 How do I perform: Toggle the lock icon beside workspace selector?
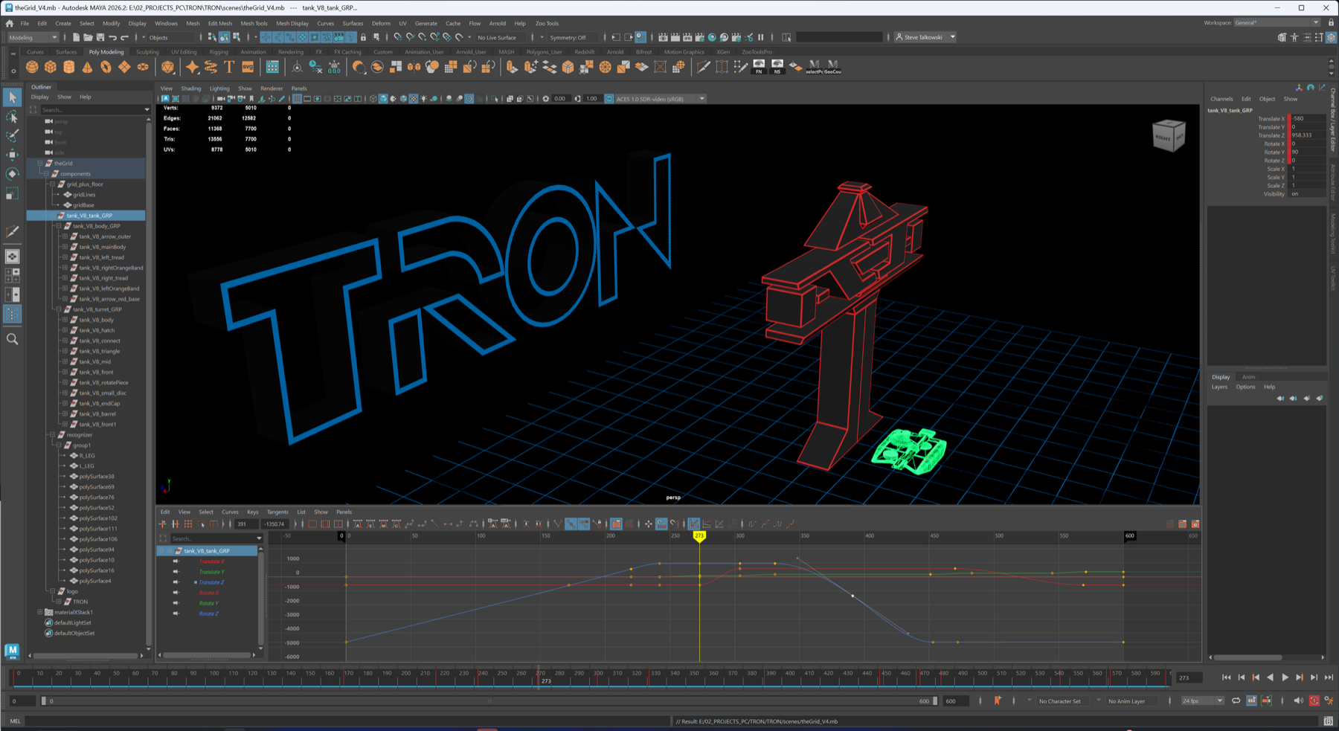pos(1332,23)
